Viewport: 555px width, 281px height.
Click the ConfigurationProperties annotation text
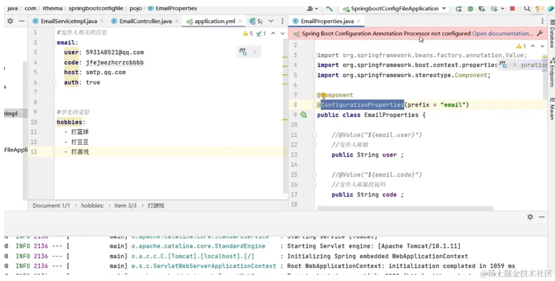pyautogui.click(x=362, y=105)
